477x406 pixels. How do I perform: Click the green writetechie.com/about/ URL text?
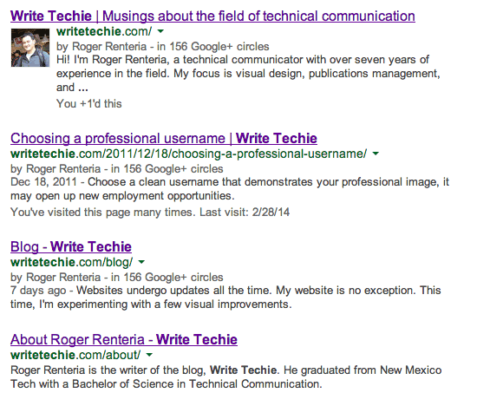(x=75, y=355)
